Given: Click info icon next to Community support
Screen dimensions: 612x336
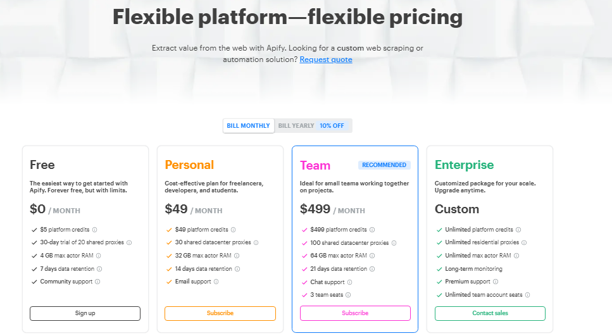Looking at the screenshot, I should [97, 282].
